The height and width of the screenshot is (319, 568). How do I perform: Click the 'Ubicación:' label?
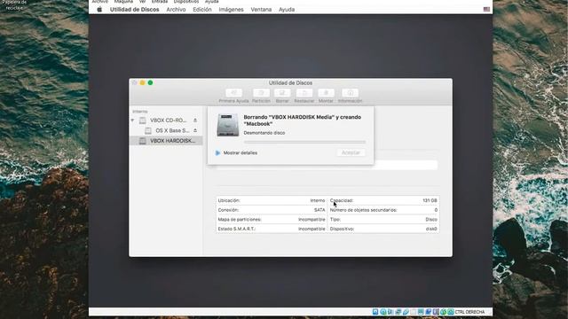tap(229, 200)
